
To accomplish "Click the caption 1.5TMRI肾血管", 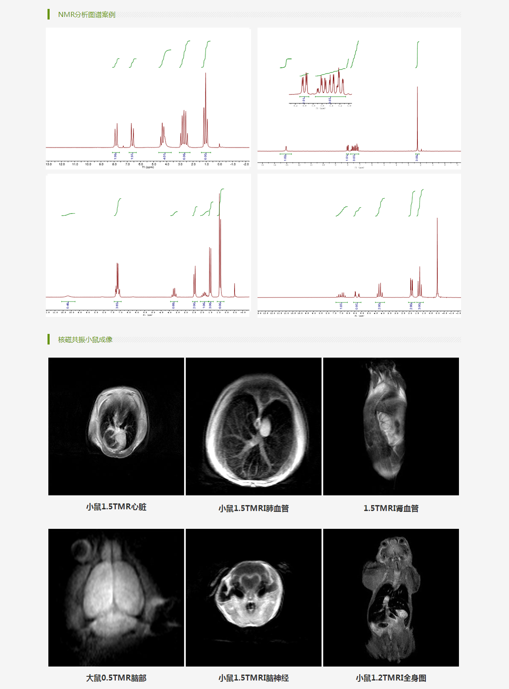I will coord(391,508).
